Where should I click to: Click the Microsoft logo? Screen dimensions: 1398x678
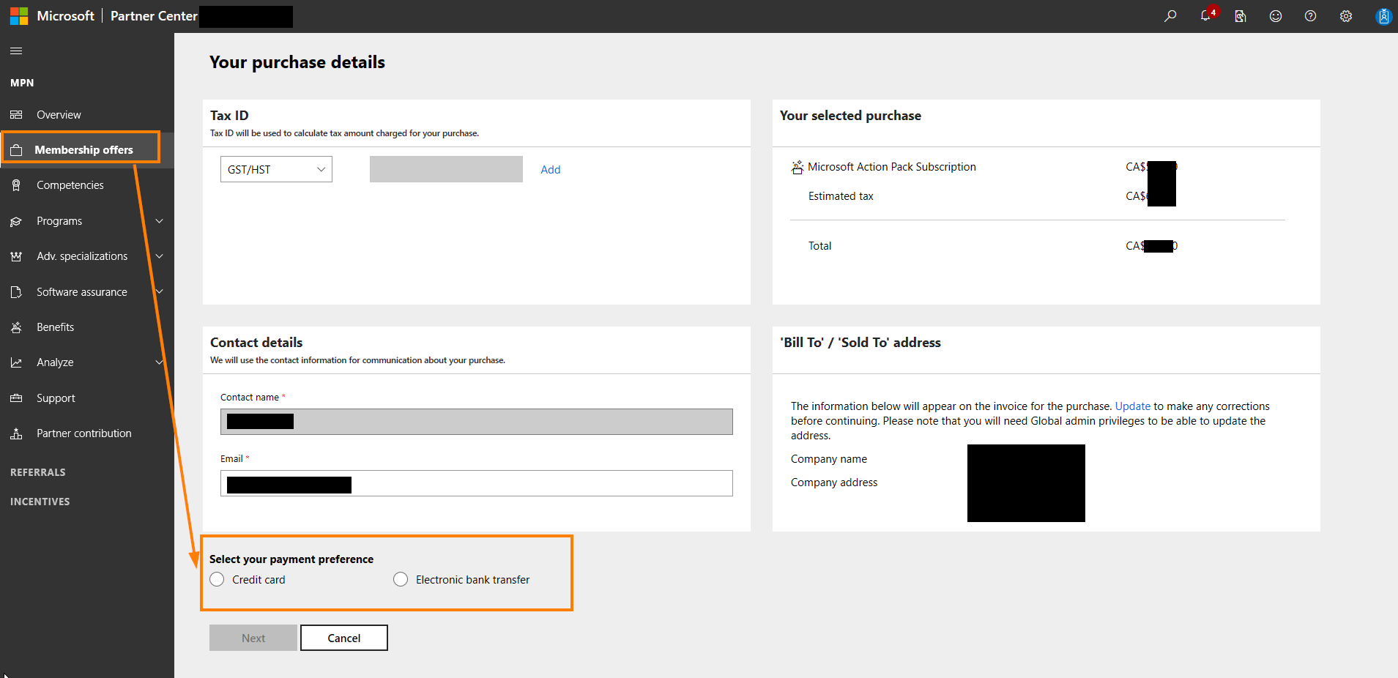pyautogui.click(x=19, y=16)
